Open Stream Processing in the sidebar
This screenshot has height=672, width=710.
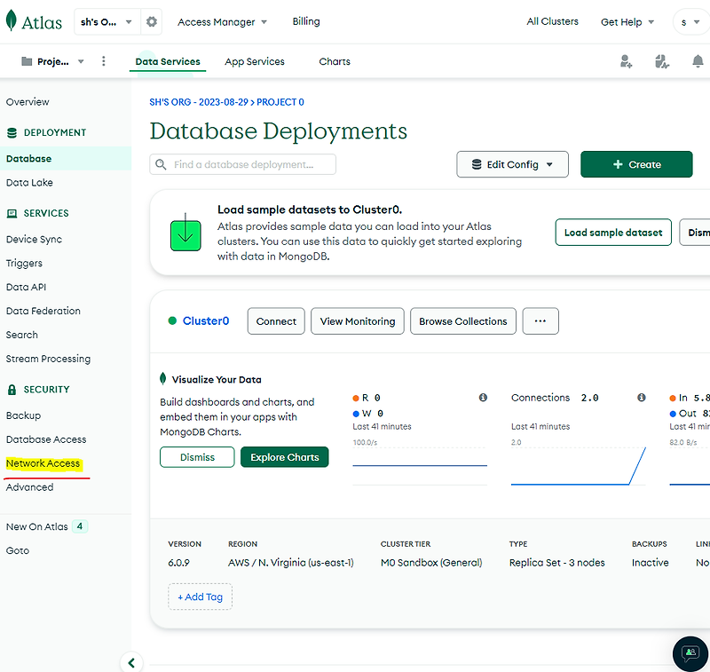(x=48, y=359)
